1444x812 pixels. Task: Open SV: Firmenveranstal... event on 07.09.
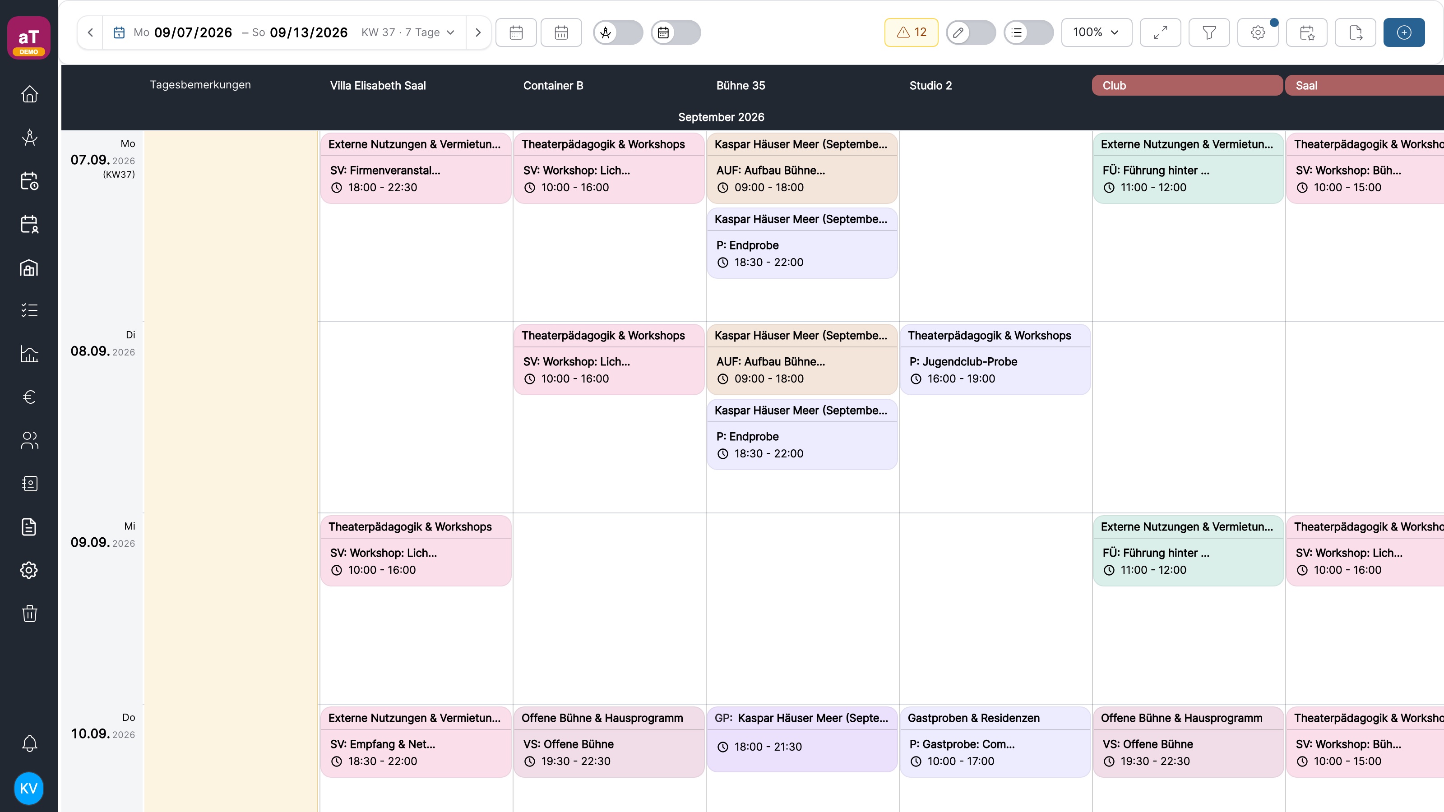416,168
